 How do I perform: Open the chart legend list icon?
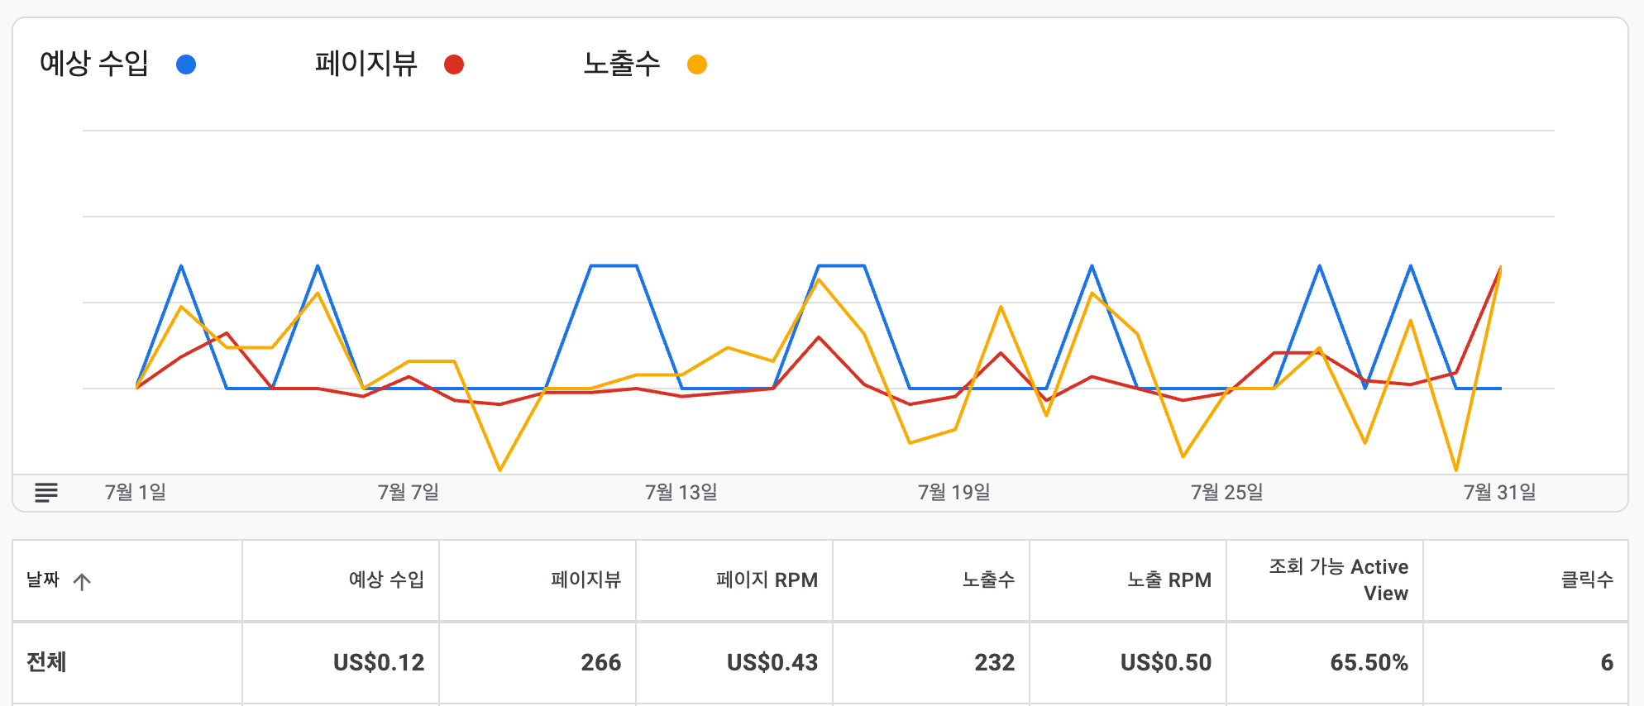click(x=46, y=493)
